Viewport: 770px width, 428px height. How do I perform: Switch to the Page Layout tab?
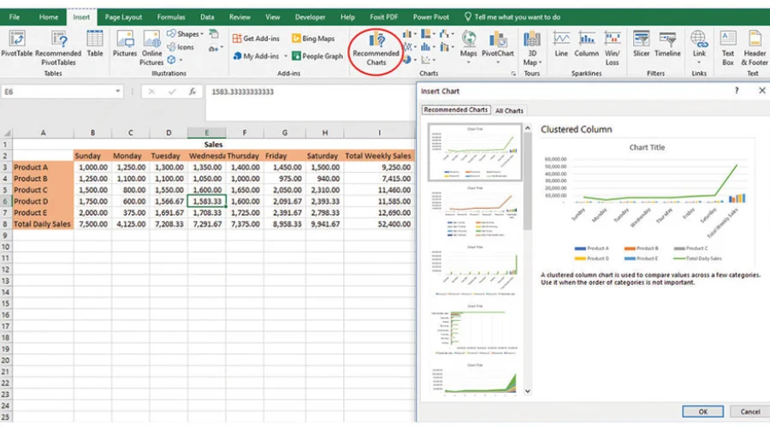click(x=123, y=17)
